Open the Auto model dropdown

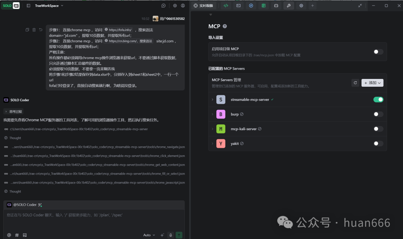[x=149, y=235]
